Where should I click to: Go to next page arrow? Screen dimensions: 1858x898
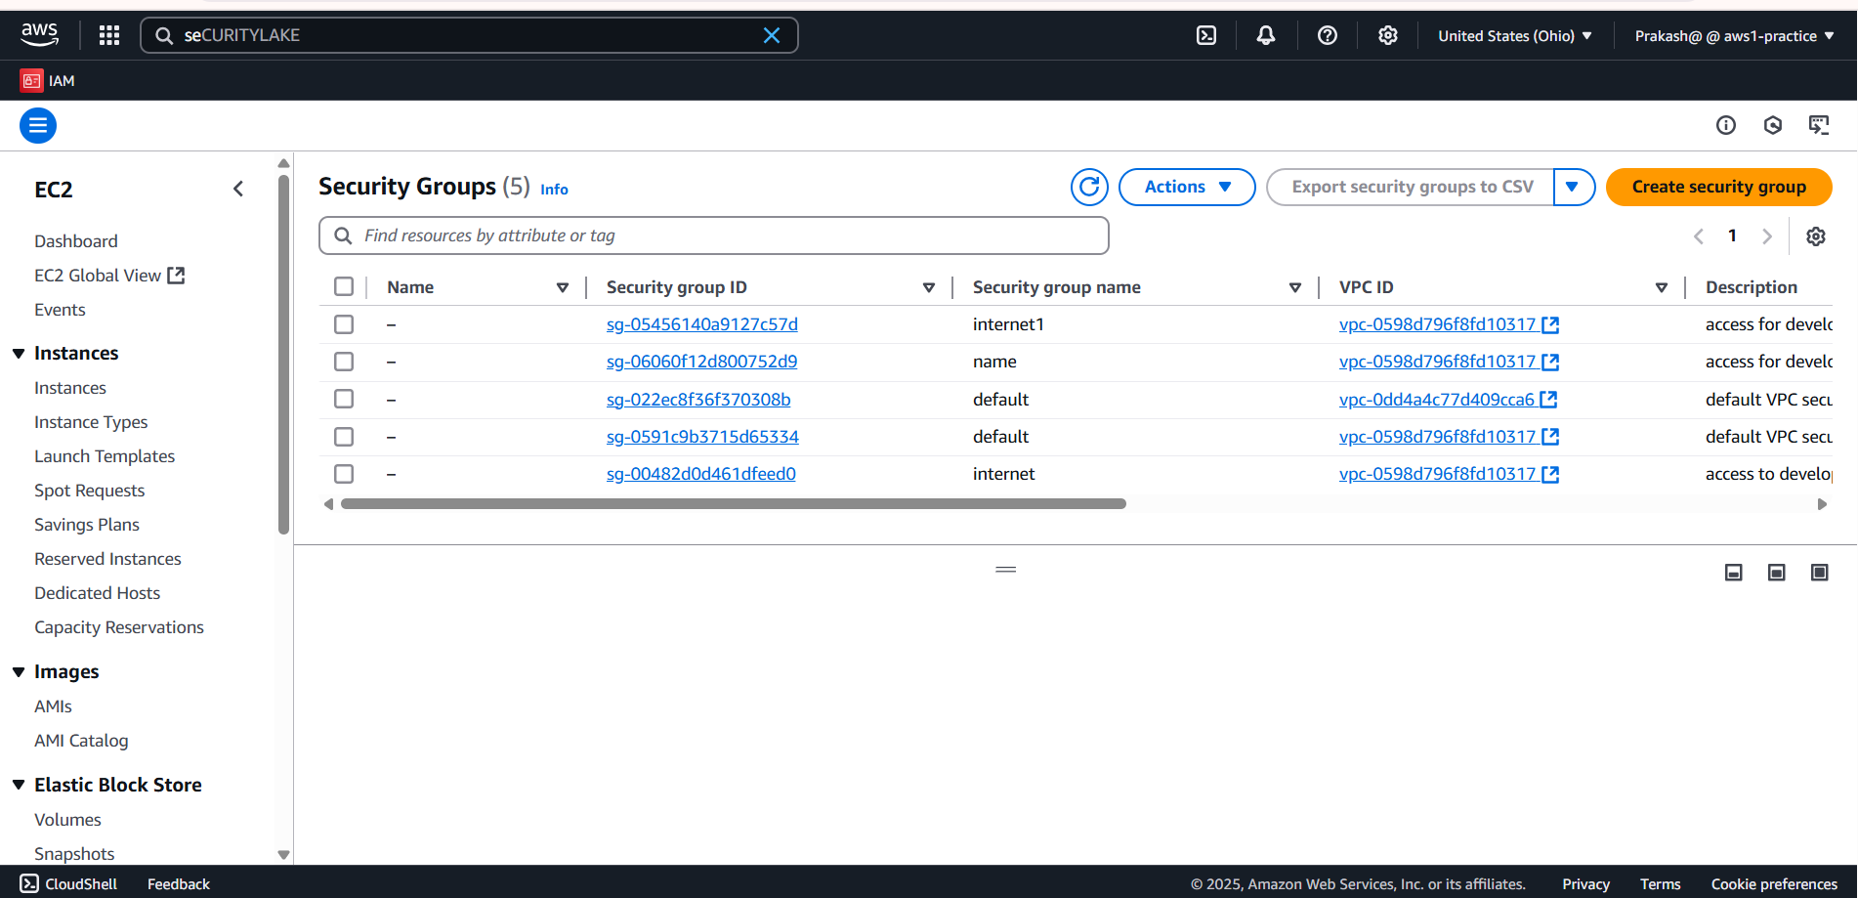(1767, 235)
